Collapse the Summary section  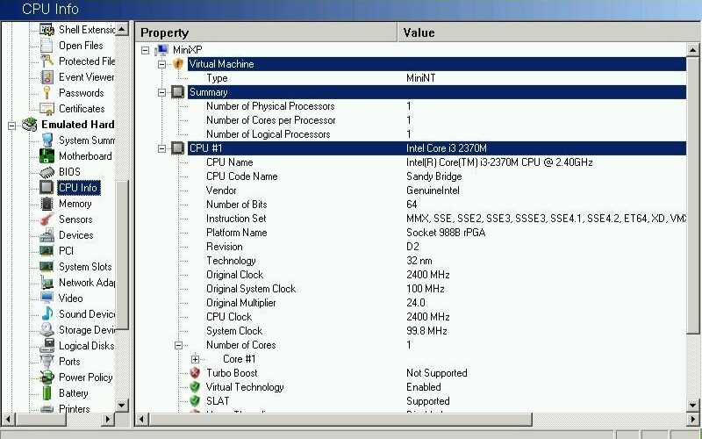click(x=161, y=92)
